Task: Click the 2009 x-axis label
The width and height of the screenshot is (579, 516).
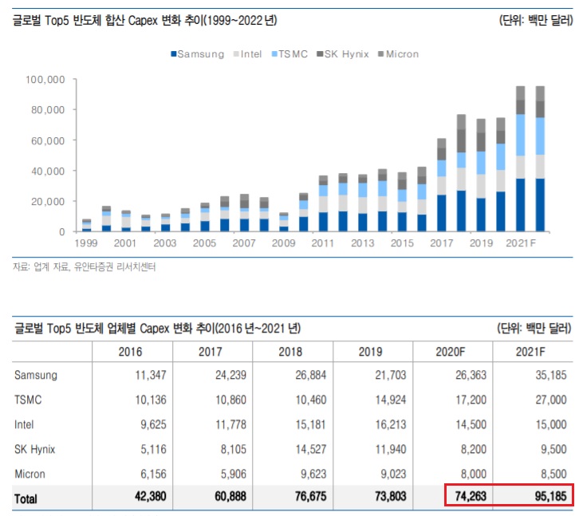Action: point(283,243)
